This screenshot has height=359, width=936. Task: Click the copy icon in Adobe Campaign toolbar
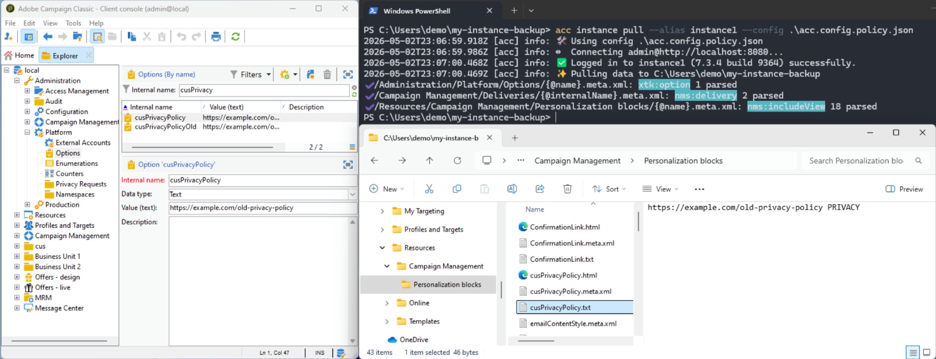click(132, 36)
